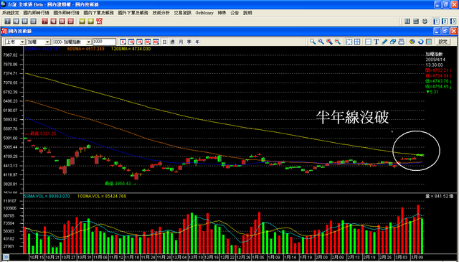Screen dimensions: 459x262
Task: Click the first plain magnifier icon
Action: [x=313, y=42]
